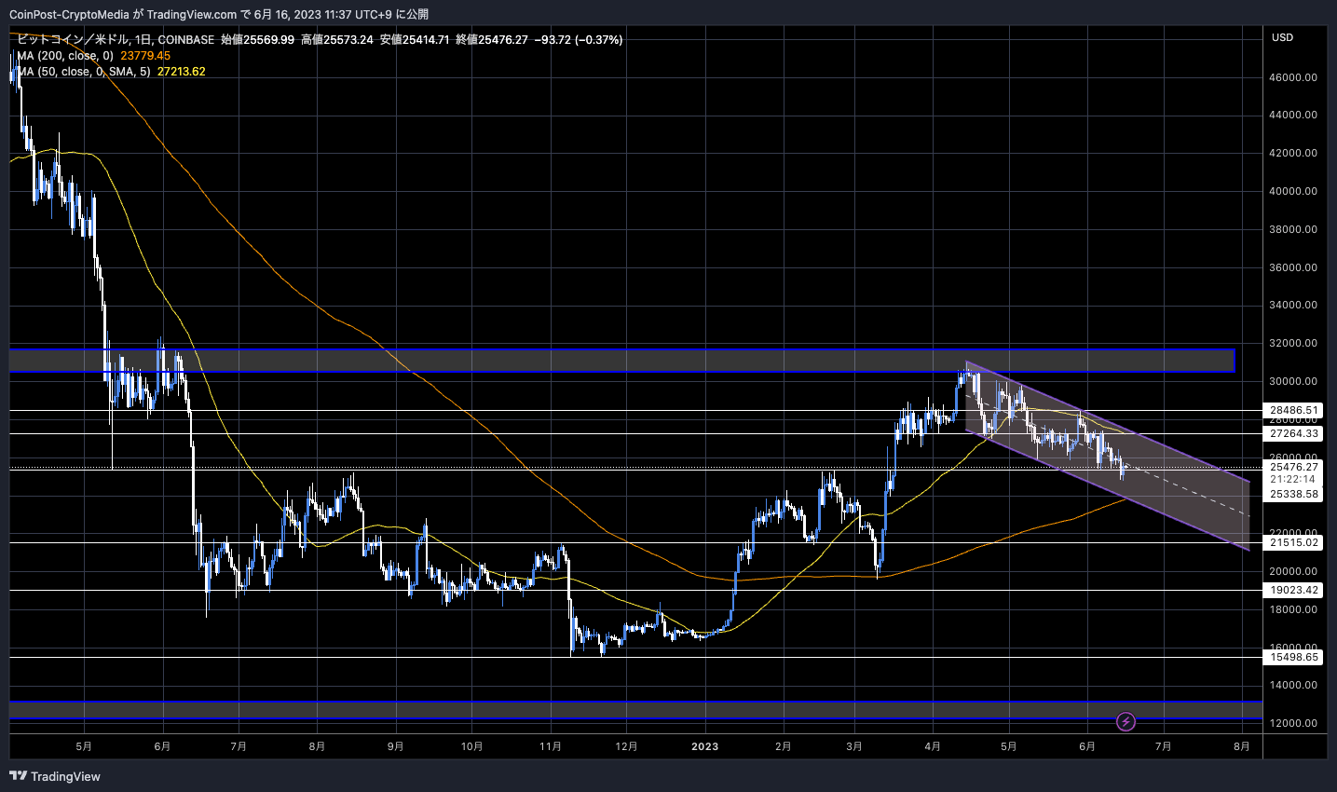Select the MA (50, close, 0, SMA, 5) legend

[84, 72]
